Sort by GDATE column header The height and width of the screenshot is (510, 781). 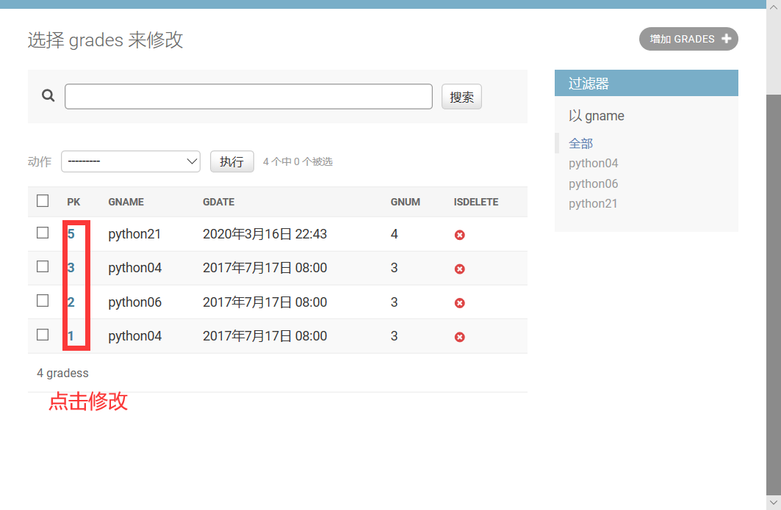(x=219, y=202)
